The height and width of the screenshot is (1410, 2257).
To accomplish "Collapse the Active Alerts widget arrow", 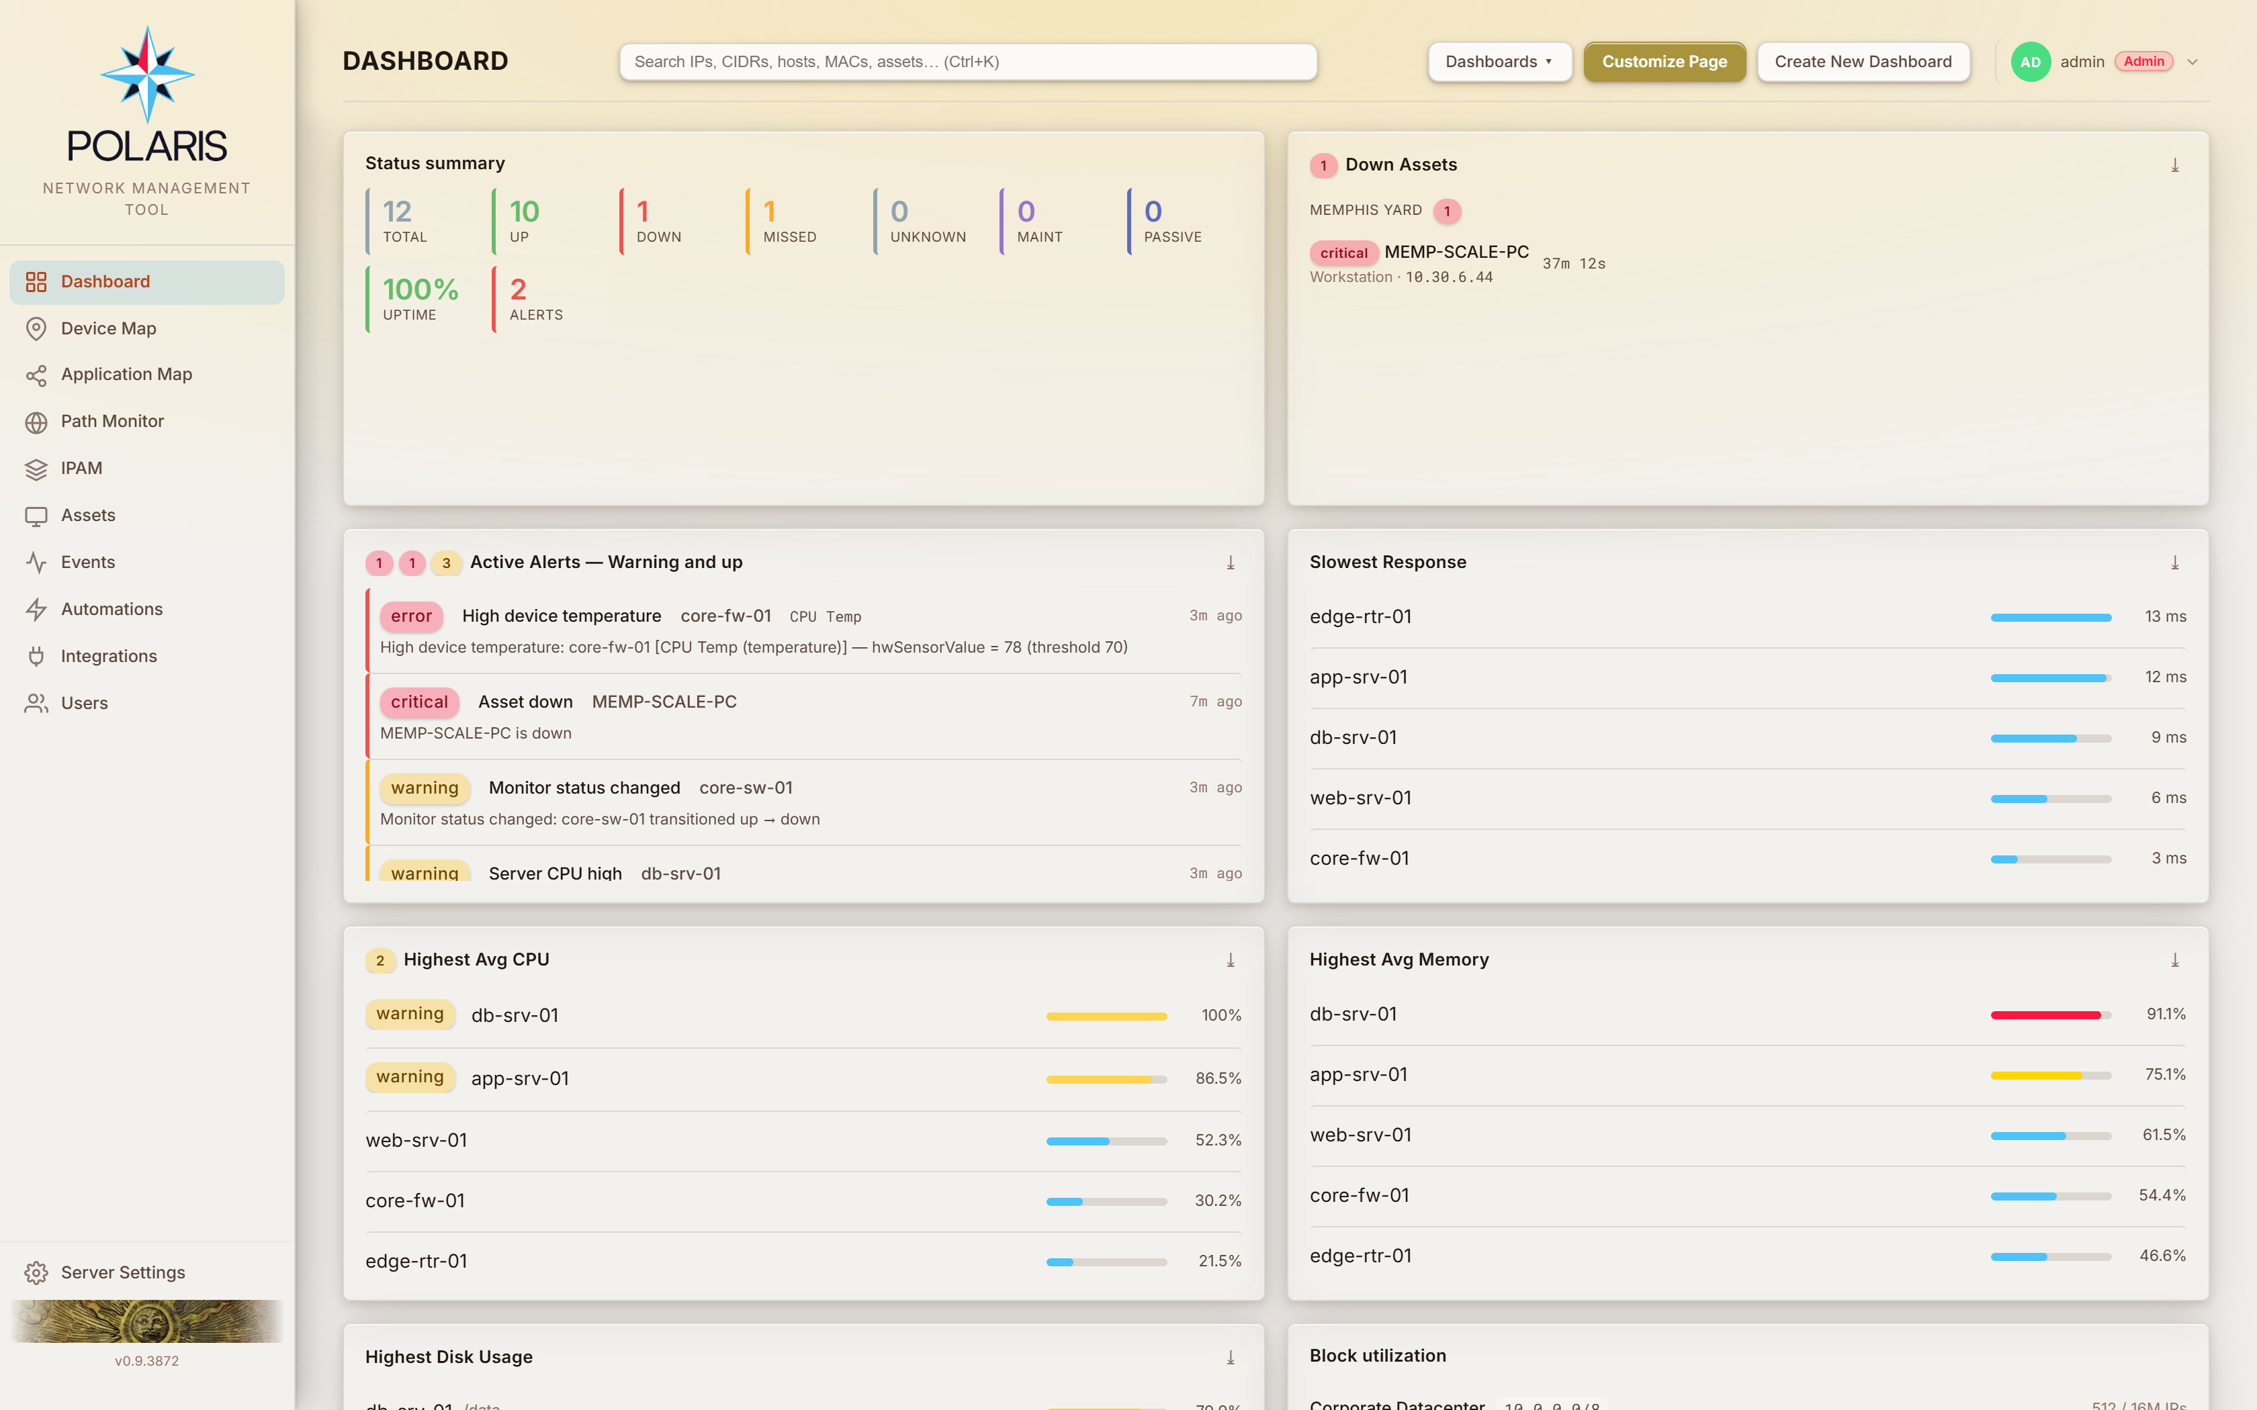I will point(1230,563).
